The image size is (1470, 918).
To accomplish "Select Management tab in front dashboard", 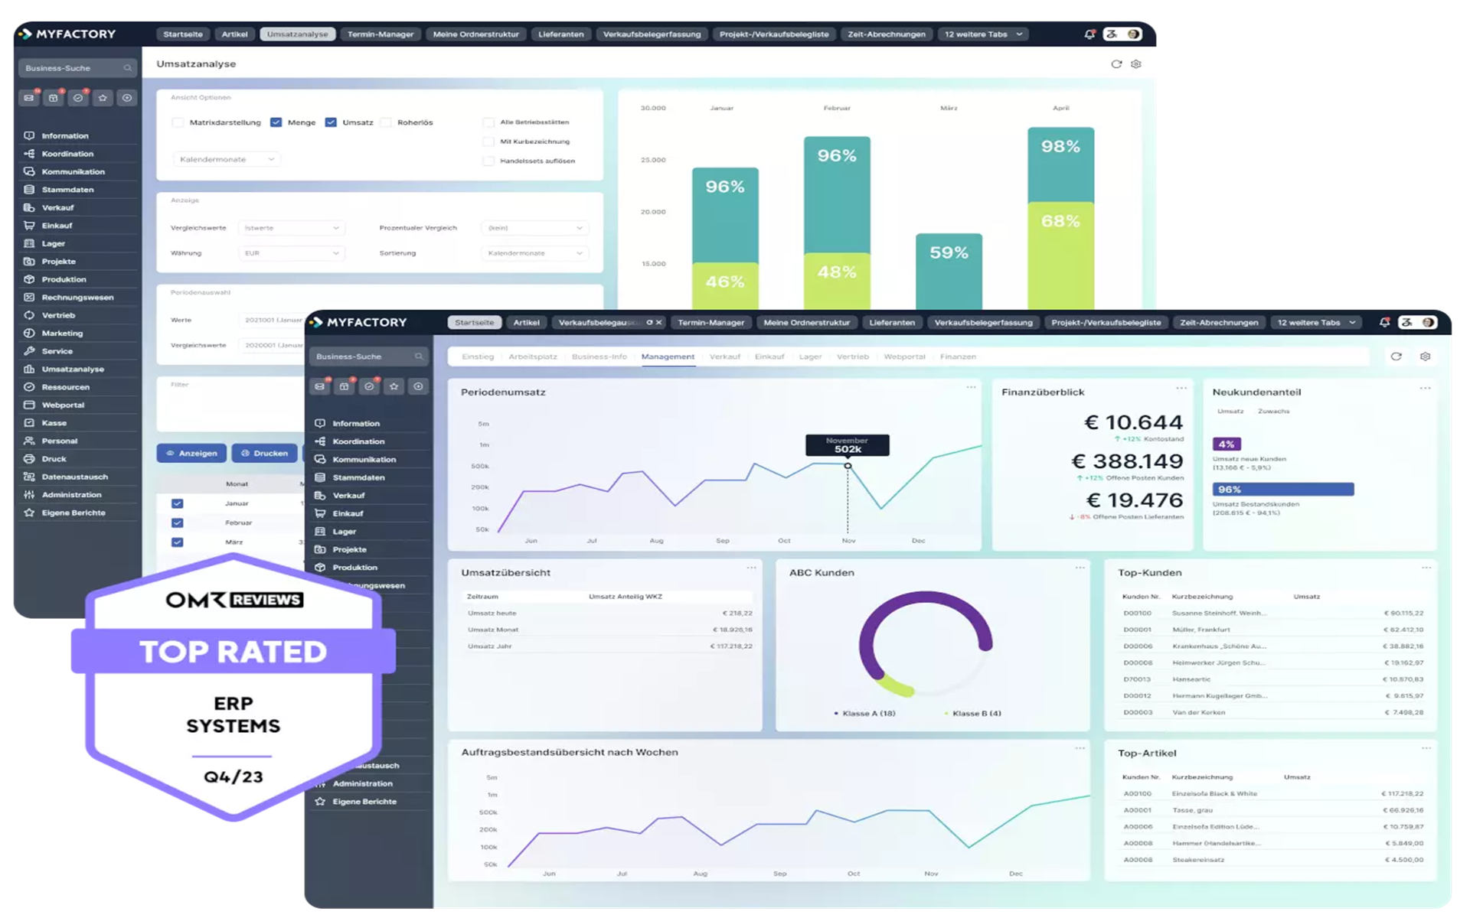I will [668, 356].
